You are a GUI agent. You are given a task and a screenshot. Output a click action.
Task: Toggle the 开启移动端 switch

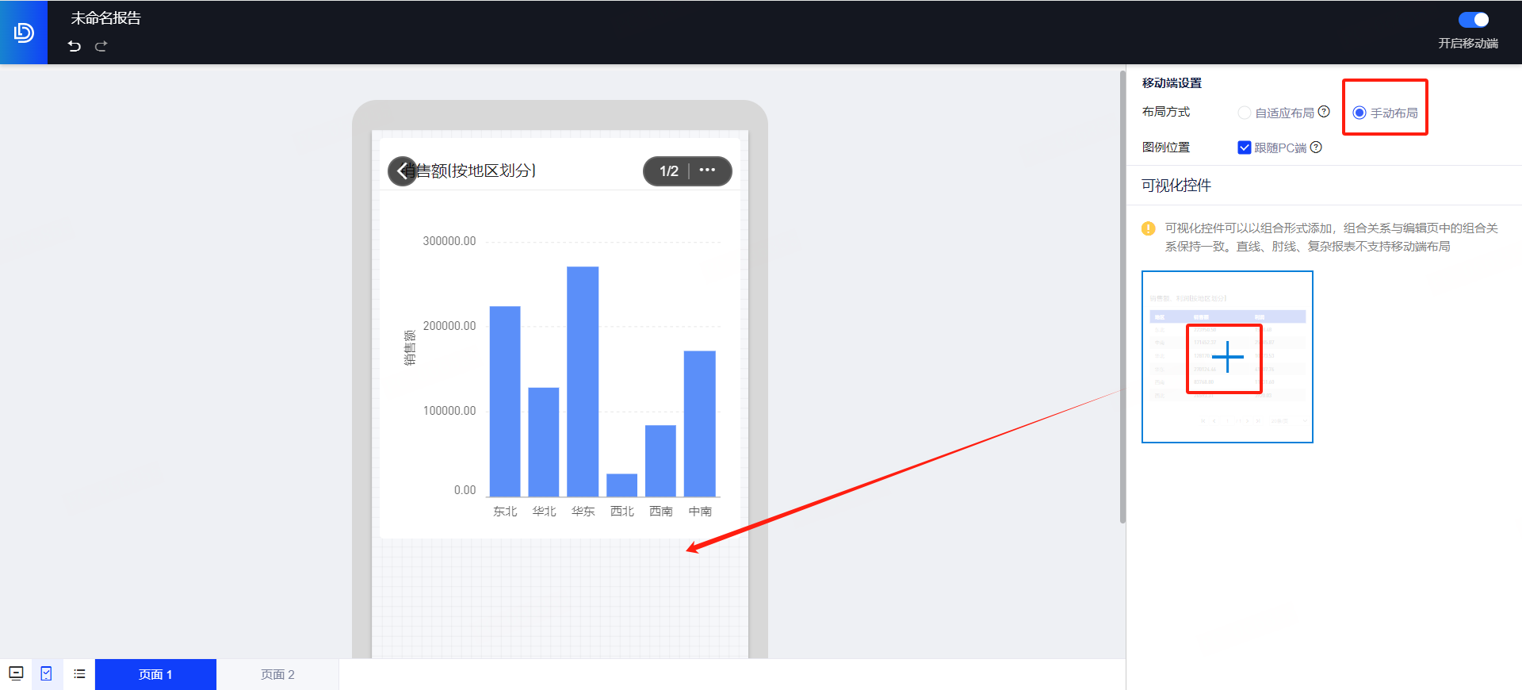coord(1473,20)
